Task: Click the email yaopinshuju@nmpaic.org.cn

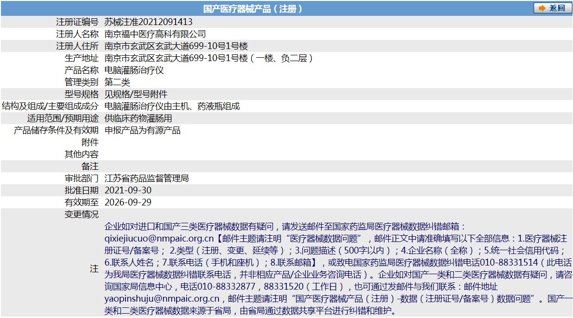Action: coord(162,299)
